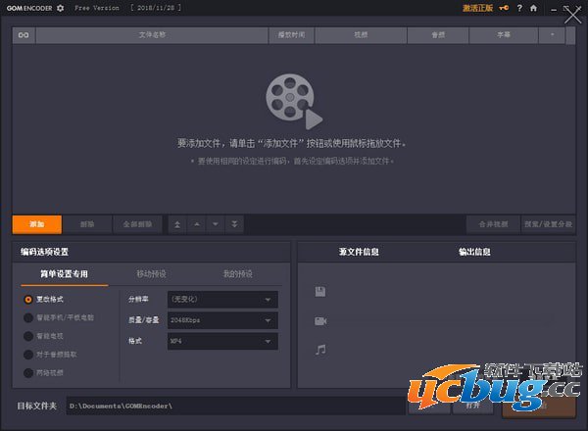Click the small minus column header button
Screen dimensions: 588x431
click(552, 35)
